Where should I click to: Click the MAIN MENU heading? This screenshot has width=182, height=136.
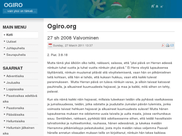(15, 27)
